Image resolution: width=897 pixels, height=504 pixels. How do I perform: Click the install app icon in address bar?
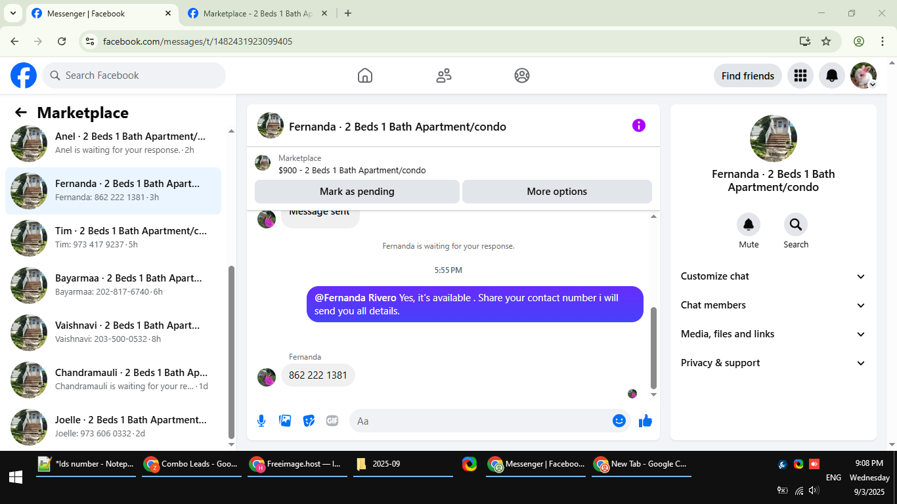point(805,41)
